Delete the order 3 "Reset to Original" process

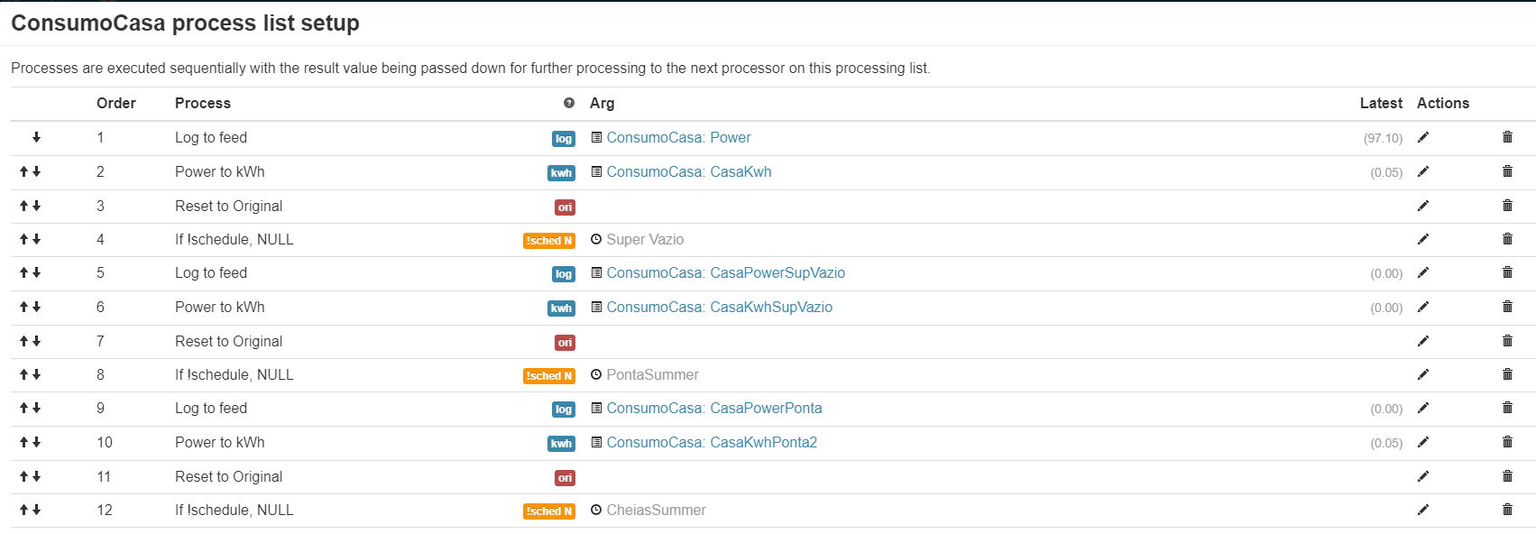(1507, 205)
